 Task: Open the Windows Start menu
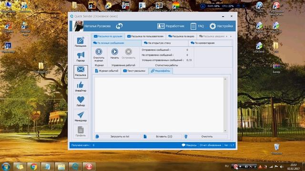6,166
